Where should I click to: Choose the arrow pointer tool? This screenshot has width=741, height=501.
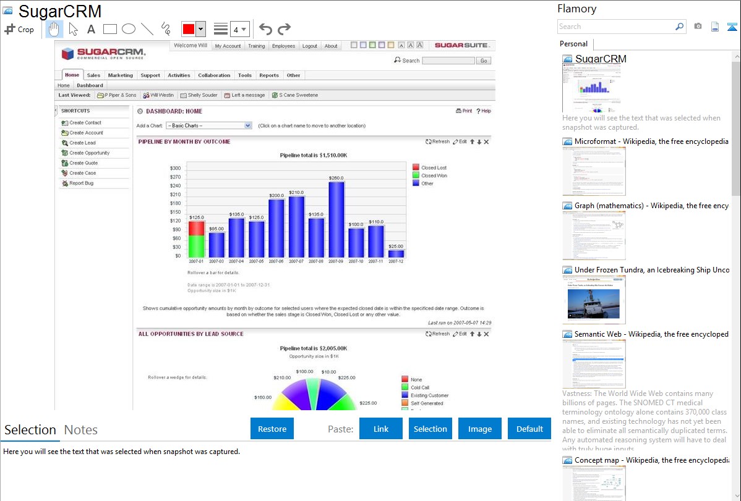(73, 29)
